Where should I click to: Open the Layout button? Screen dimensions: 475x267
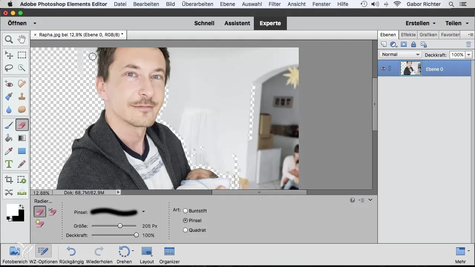point(147,254)
